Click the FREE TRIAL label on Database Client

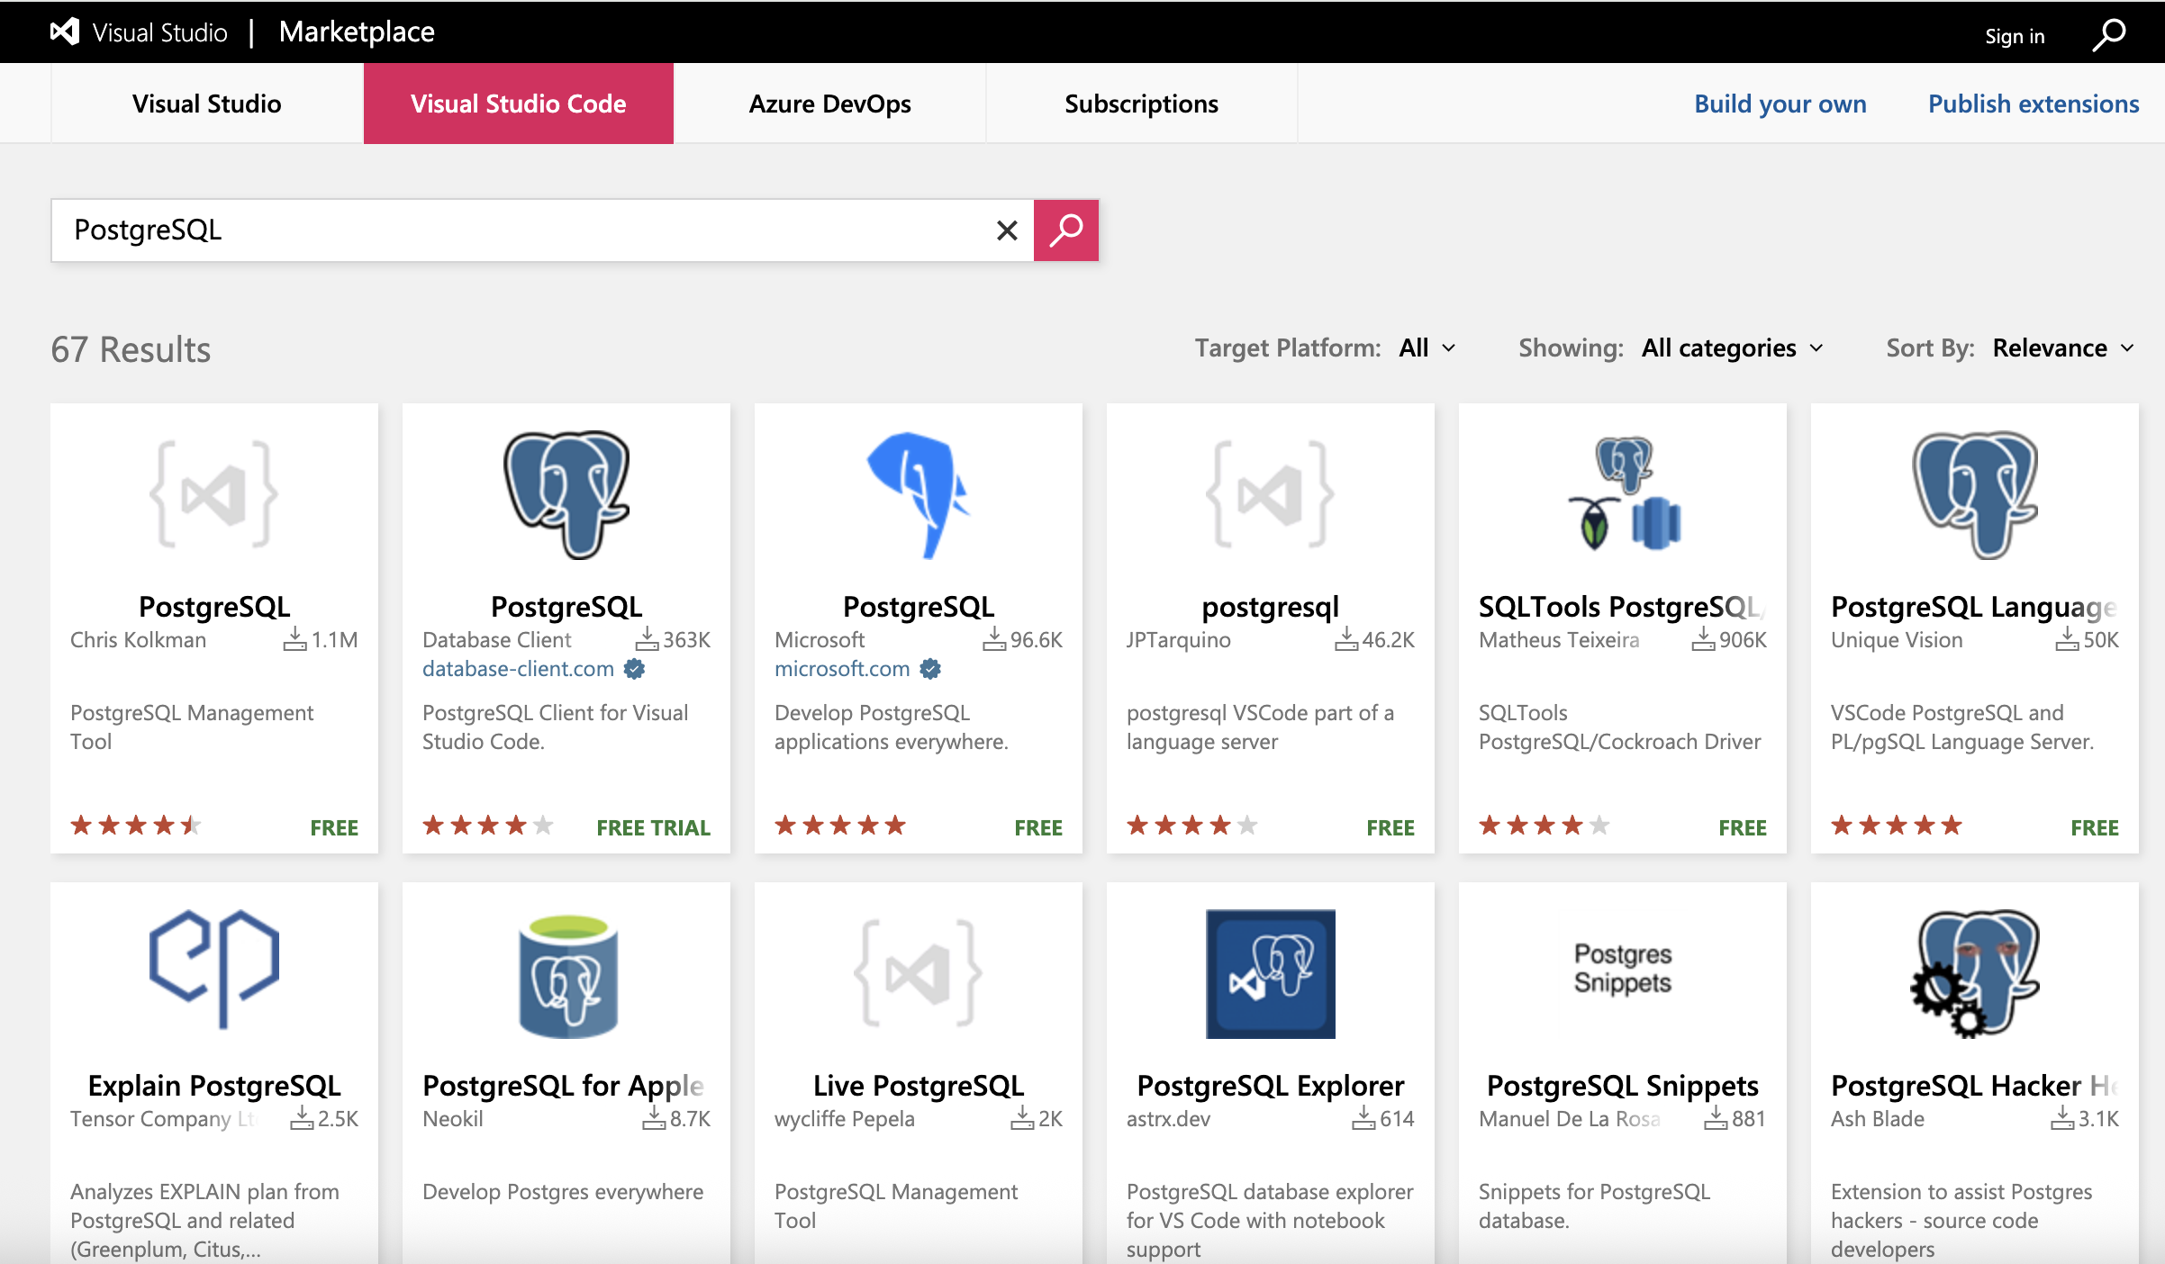point(654,827)
